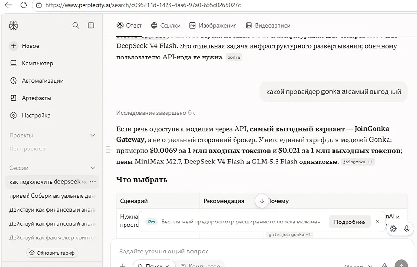Click the site info lock icon
Viewport: 417px width, 267px height.
pyautogui.click(x=39, y=5)
